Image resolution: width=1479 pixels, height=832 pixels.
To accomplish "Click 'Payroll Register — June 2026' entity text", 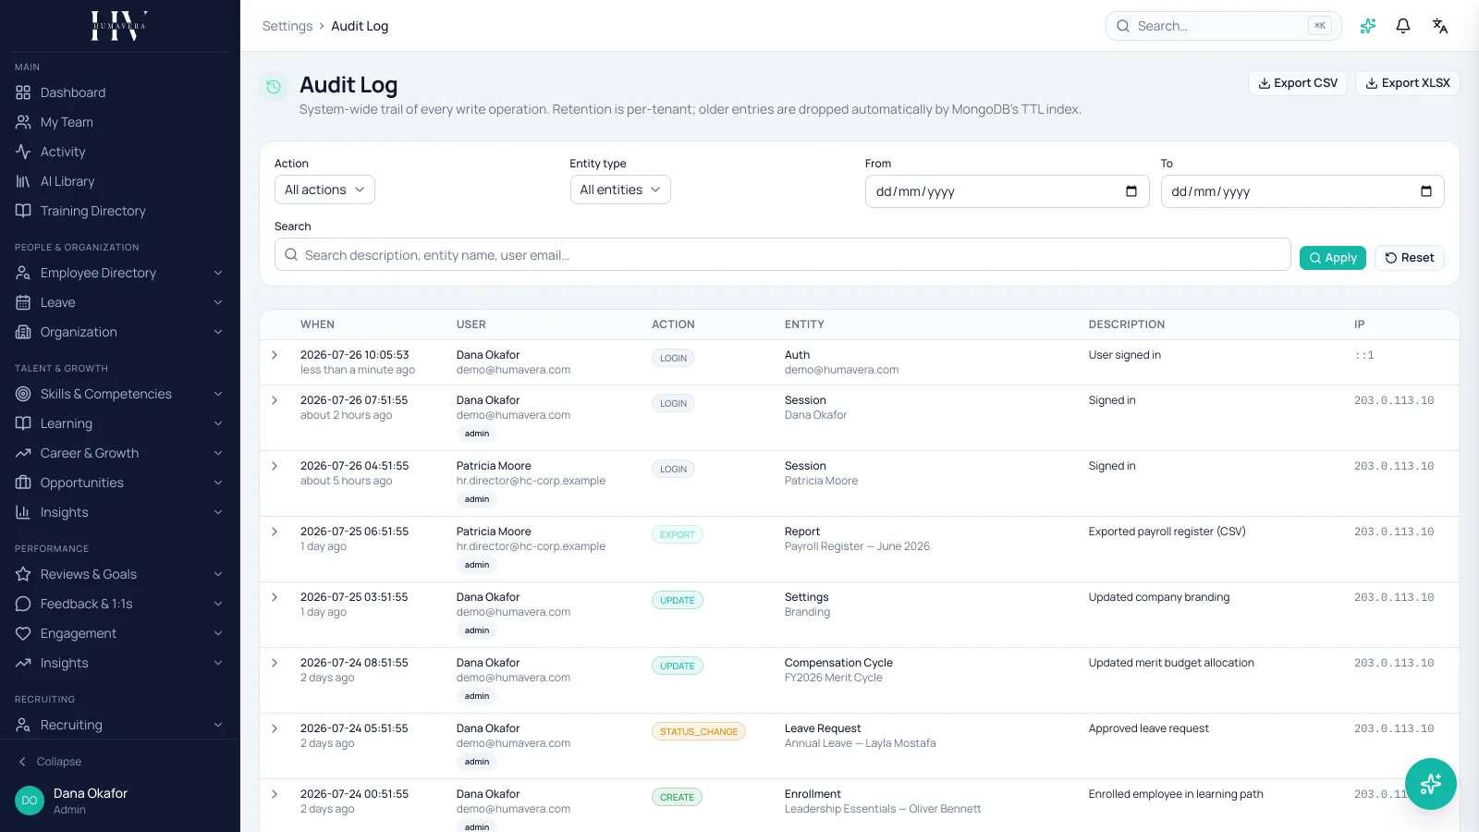I will (857, 546).
